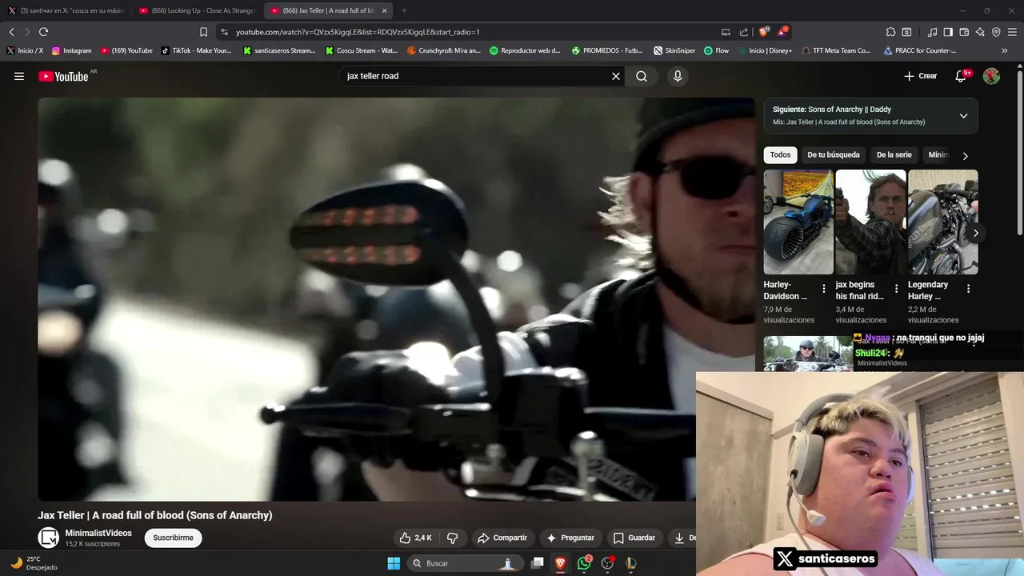The width and height of the screenshot is (1024, 576).
Task: Open the media control music-note icon
Action: (932, 32)
